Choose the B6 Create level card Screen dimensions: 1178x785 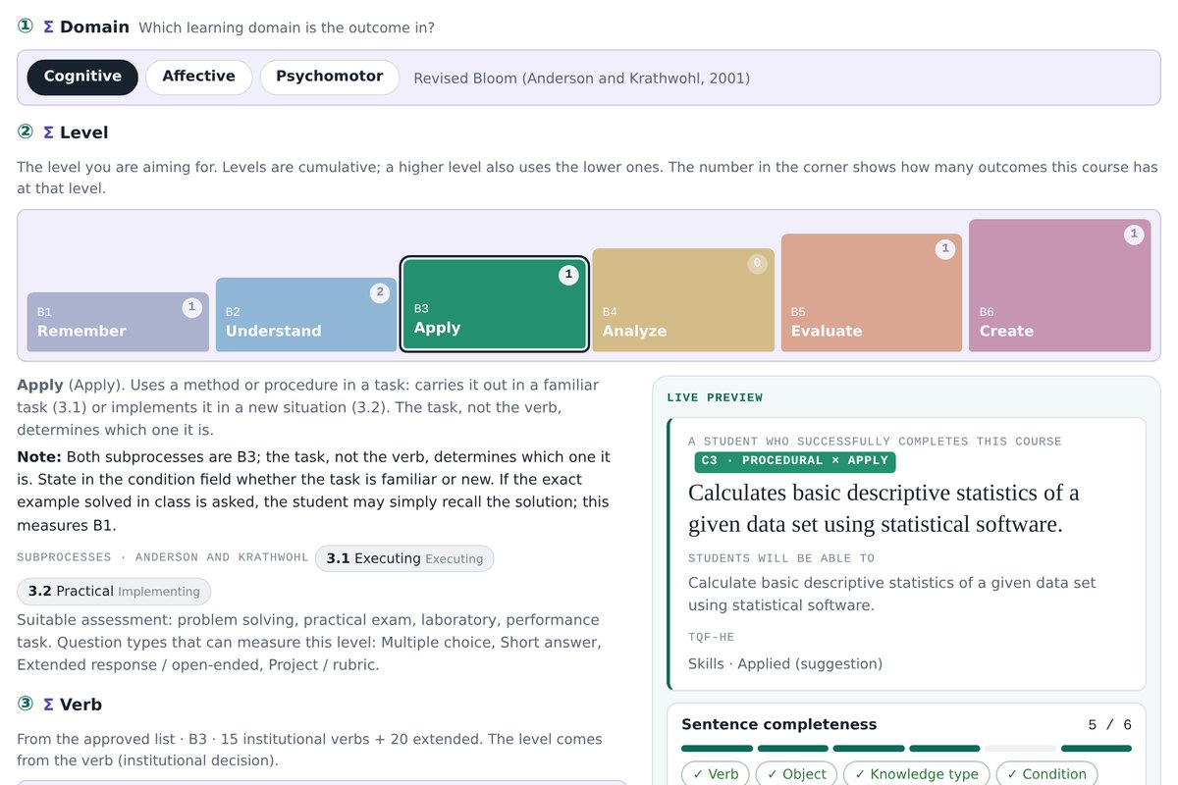1060,285
